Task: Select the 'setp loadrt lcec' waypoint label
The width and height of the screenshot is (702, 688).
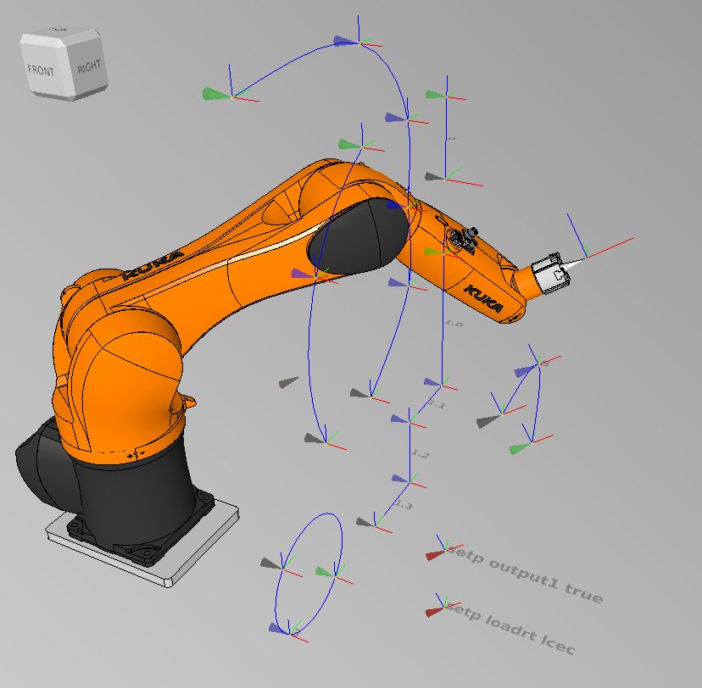Action: (x=510, y=629)
